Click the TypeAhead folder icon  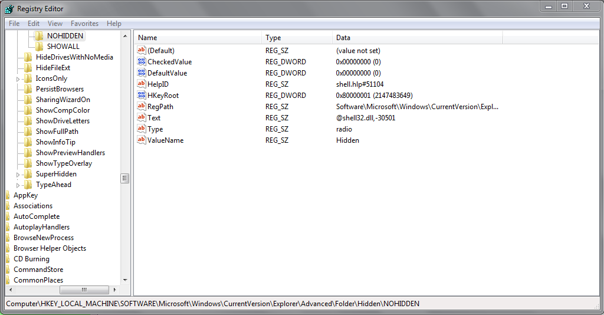click(x=28, y=185)
